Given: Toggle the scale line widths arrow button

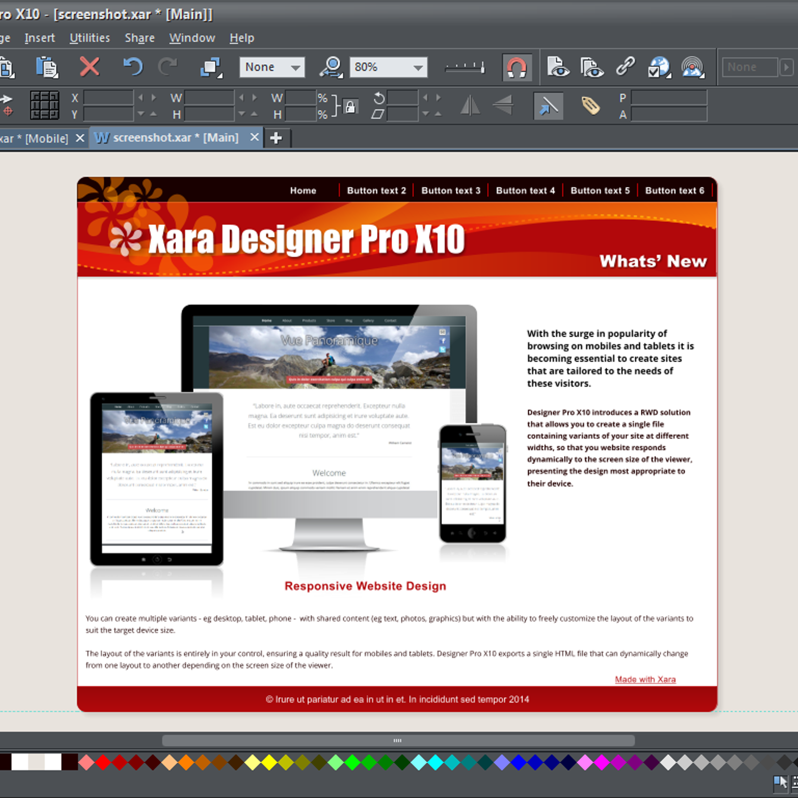Looking at the screenshot, I should tap(548, 106).
